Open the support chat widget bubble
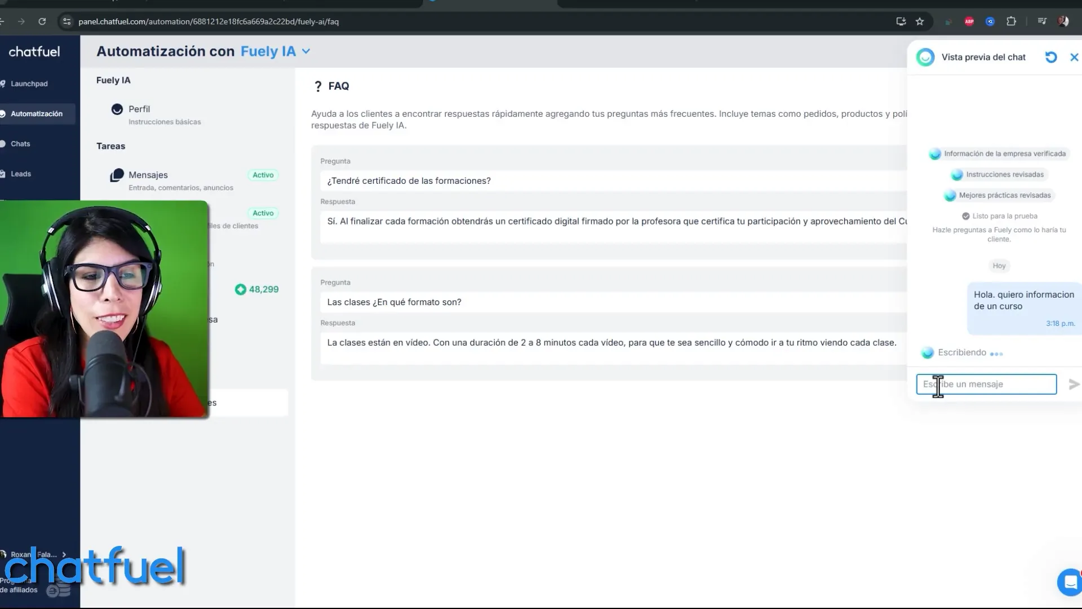 [x=1070, y=582]
